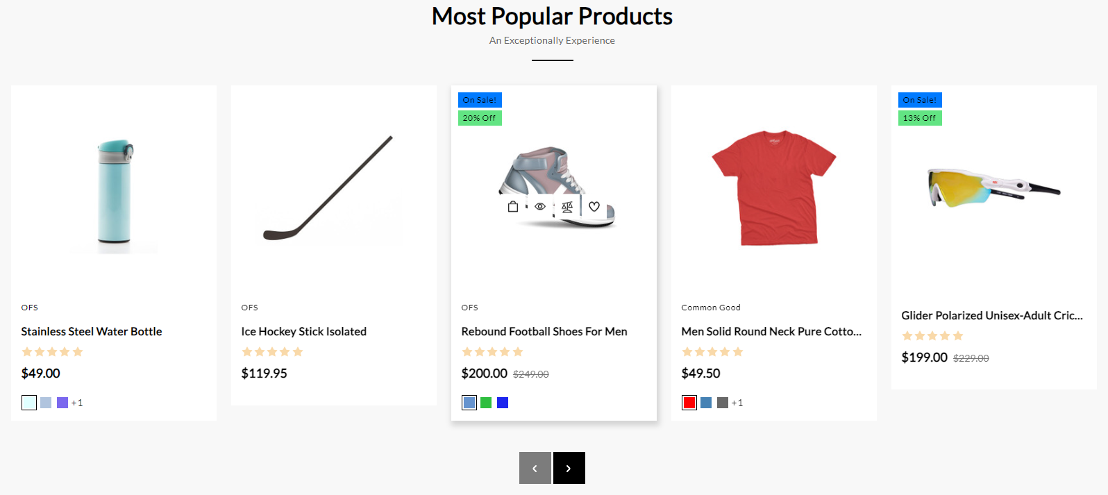Viewport: 1108px width, 495px height.
Task: Select the purple swatch for the water bottle
Action: [x=62, y=403]
